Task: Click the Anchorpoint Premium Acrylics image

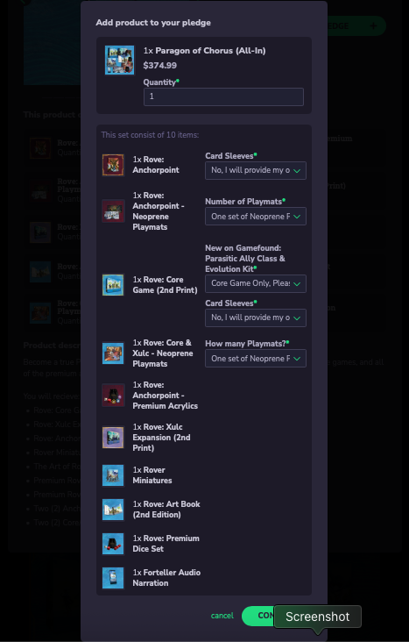Action: tap(113, 396)
